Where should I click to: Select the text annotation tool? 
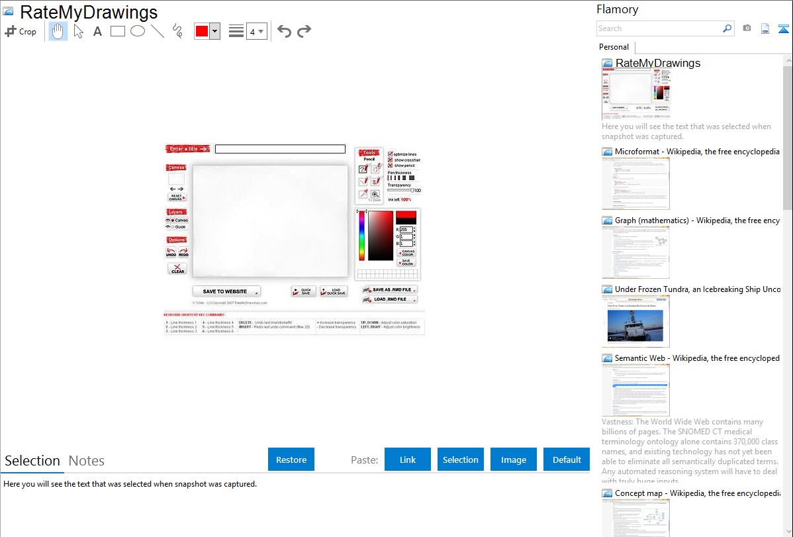coord(97,31)
